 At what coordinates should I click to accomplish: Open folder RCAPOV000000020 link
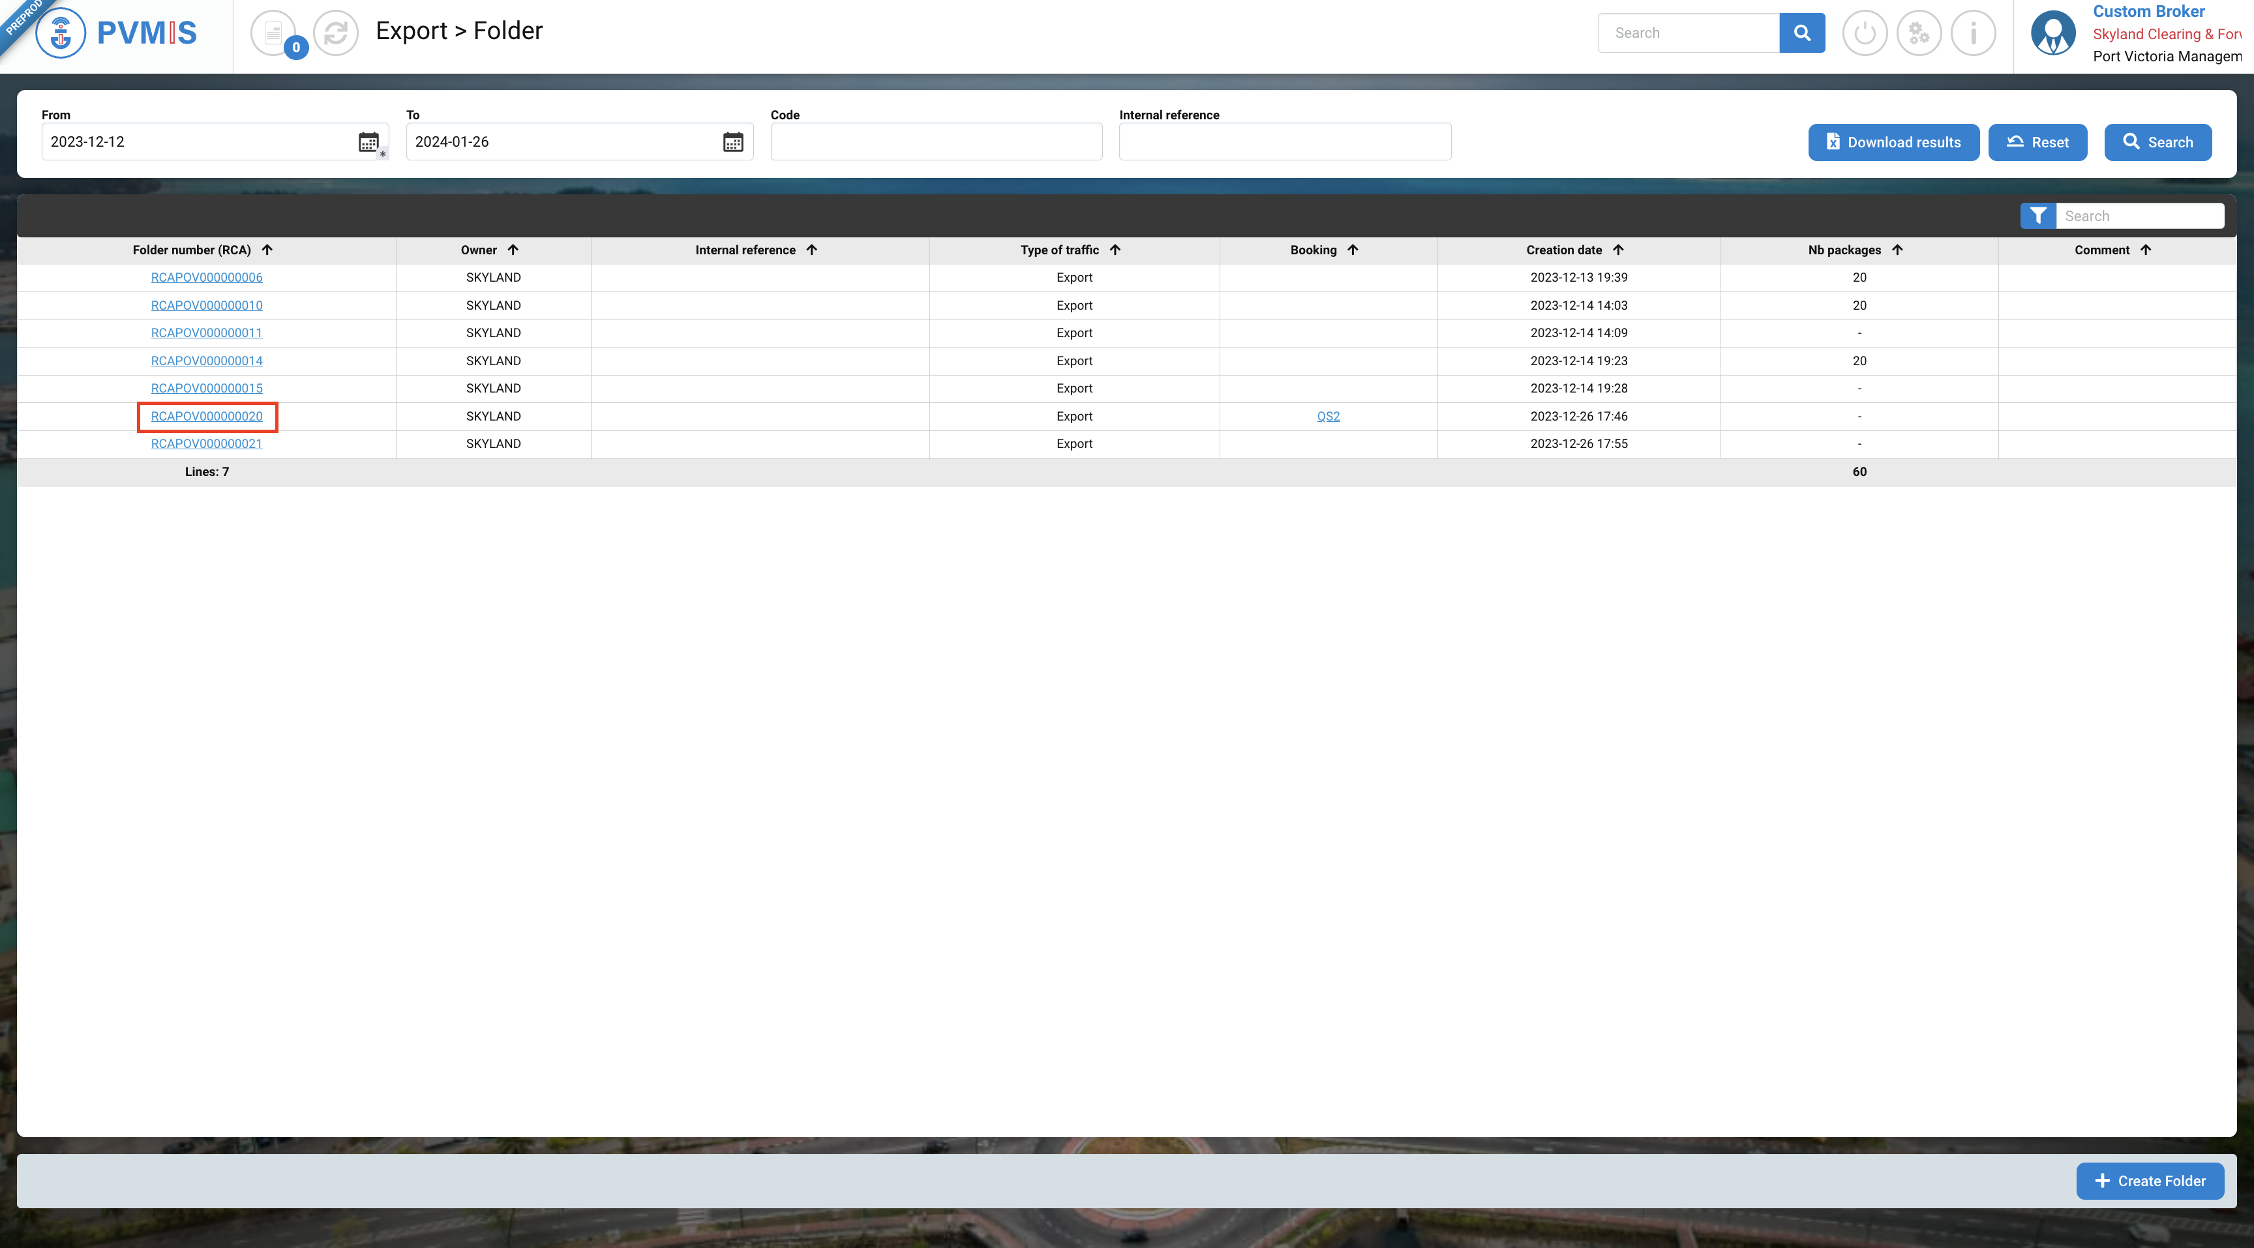[207, 416]
